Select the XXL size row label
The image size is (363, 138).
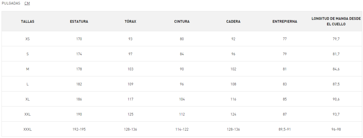click(x=28, y=114)
